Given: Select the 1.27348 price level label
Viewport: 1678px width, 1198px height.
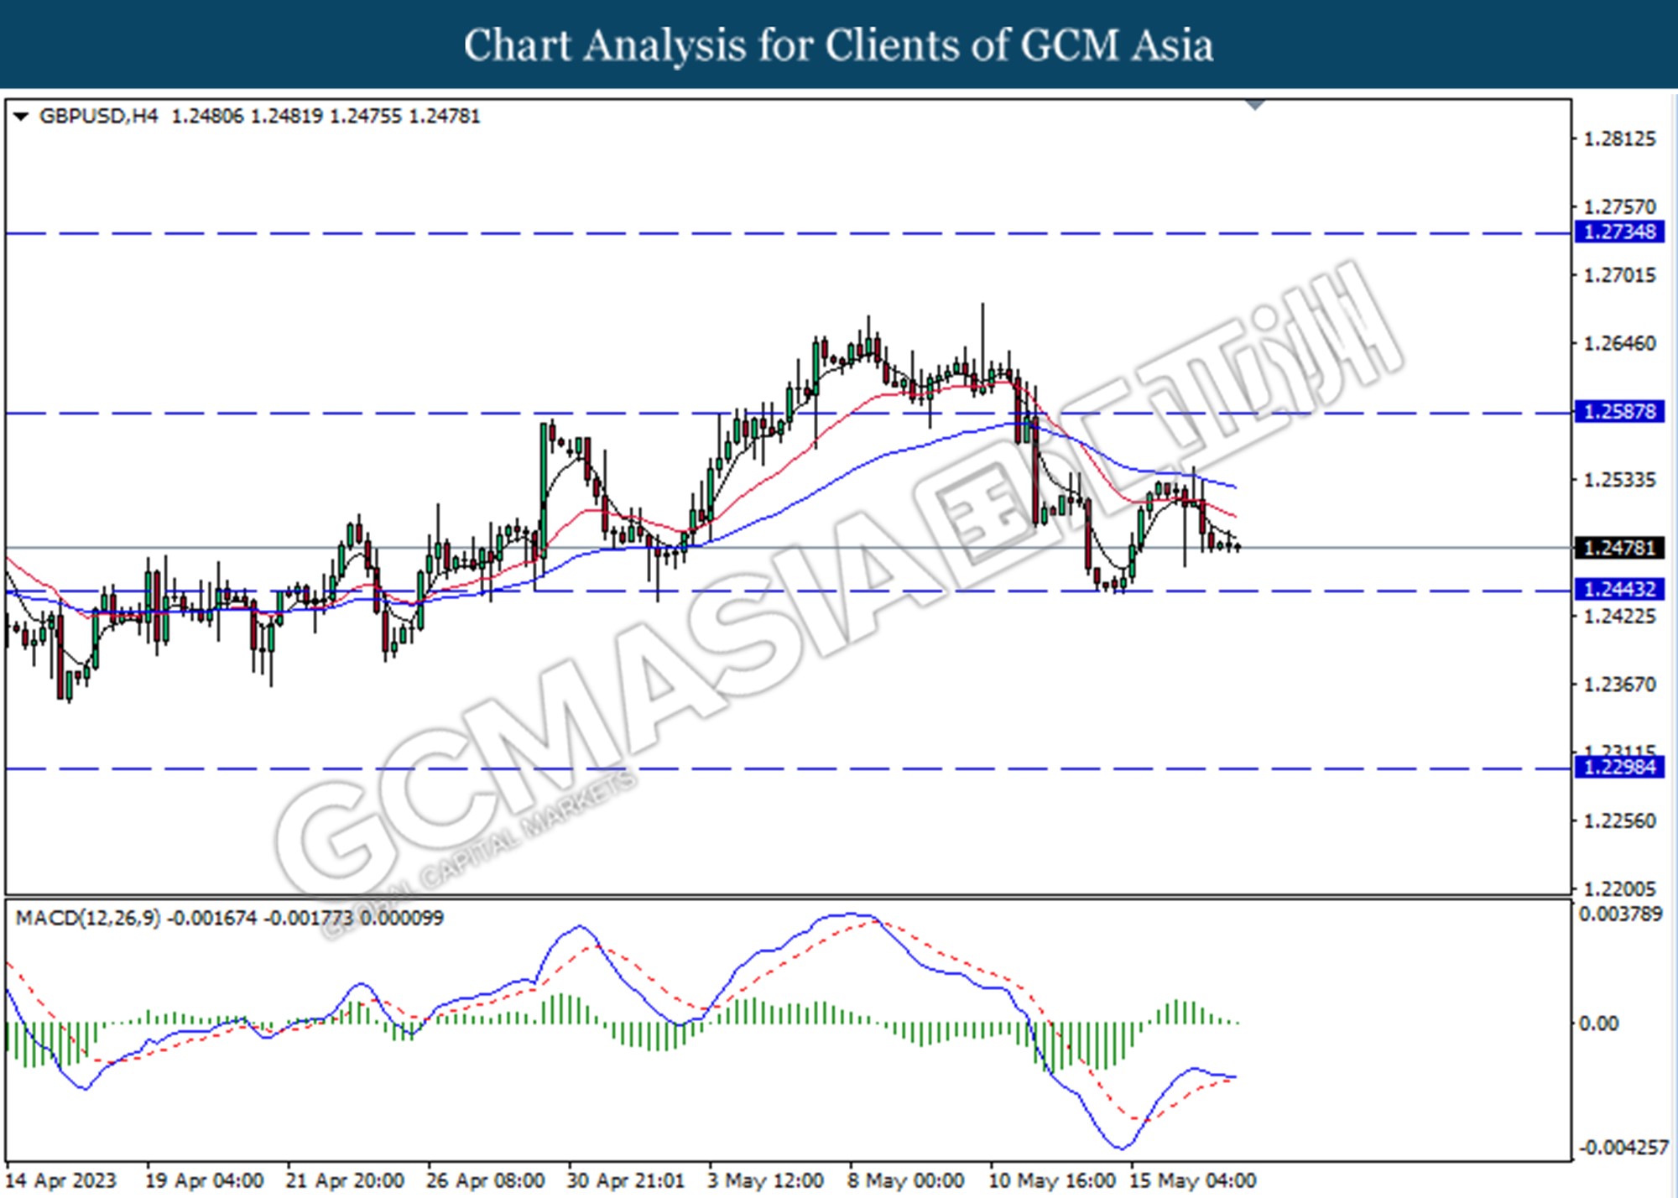Looking at the screenshot, I should 1619,232.
